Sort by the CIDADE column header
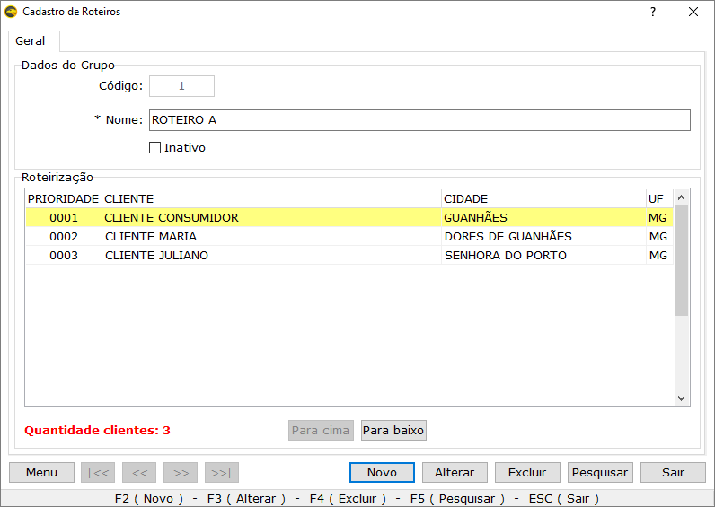 [x=543, y=198]
